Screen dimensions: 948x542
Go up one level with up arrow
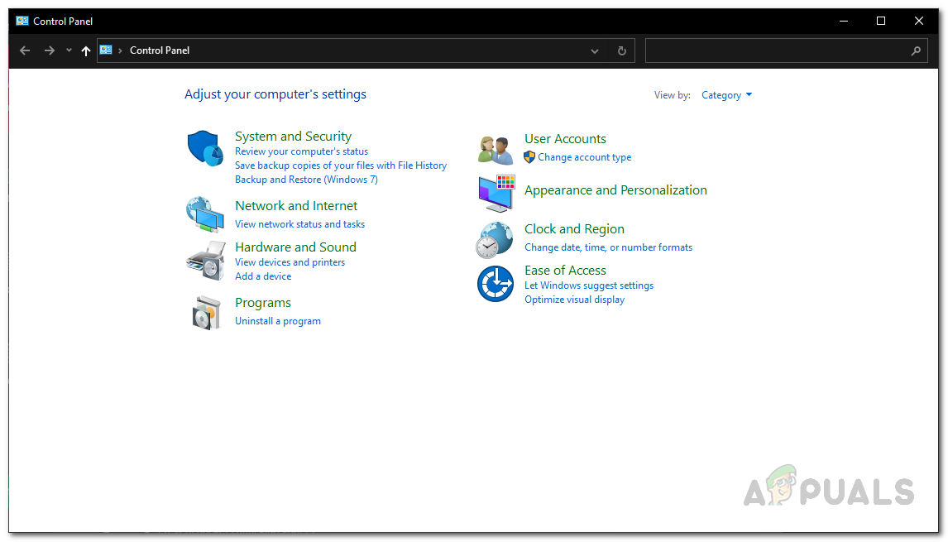86,50
